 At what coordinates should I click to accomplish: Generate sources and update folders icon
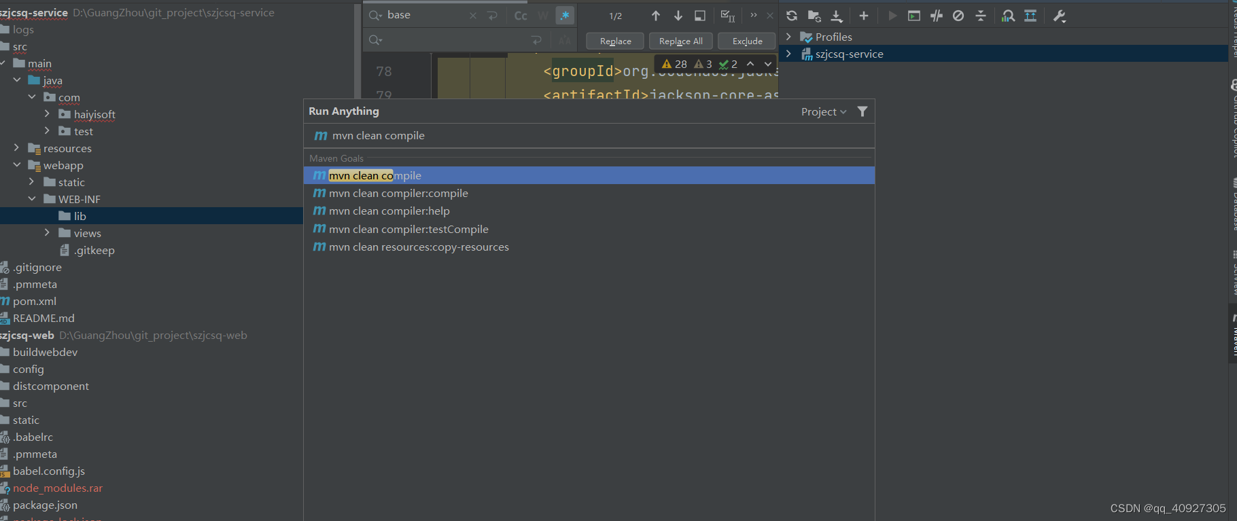pos(814,16)
